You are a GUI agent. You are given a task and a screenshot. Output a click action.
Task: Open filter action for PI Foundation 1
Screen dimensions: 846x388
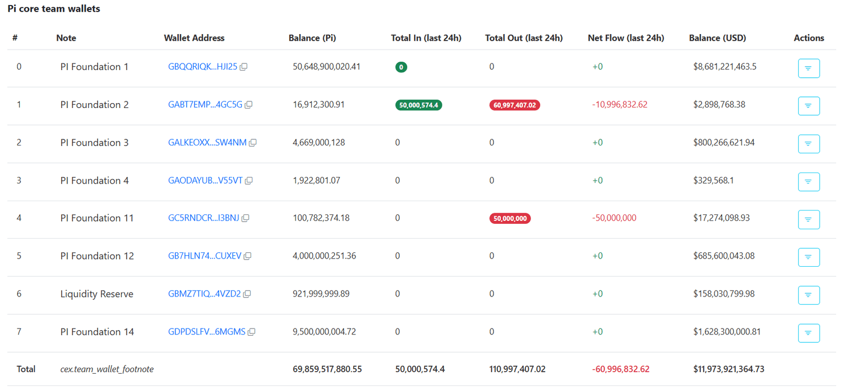808,68
